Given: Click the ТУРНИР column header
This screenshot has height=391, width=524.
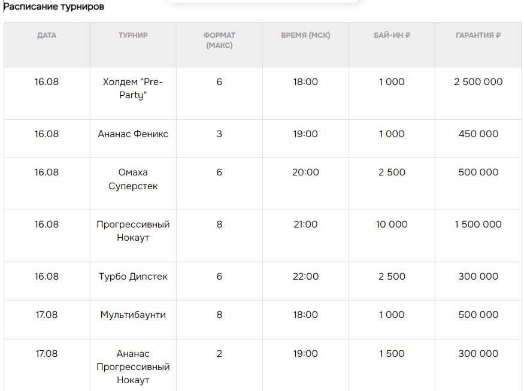Looking at the screenshot, I should tap(133, 35).
